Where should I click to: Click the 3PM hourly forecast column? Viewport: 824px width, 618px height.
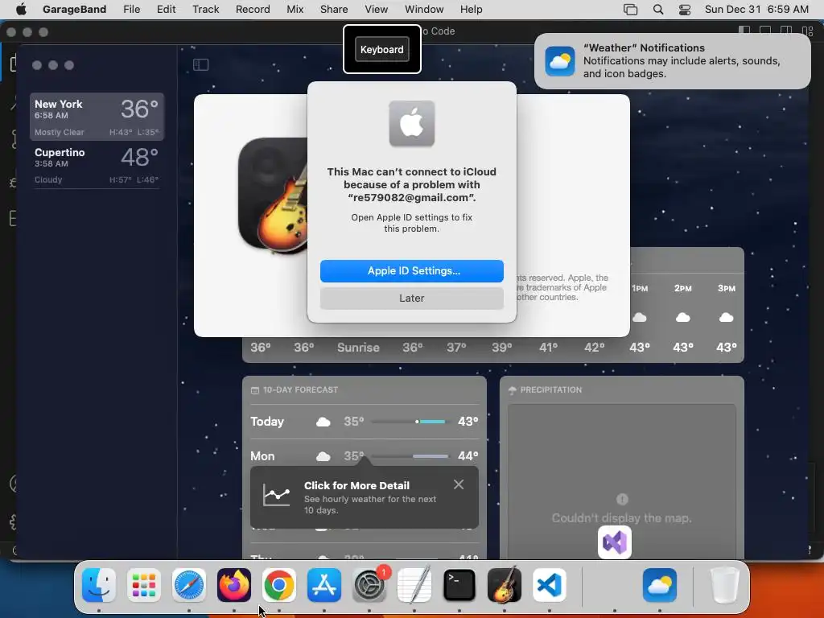pos(727,318)
